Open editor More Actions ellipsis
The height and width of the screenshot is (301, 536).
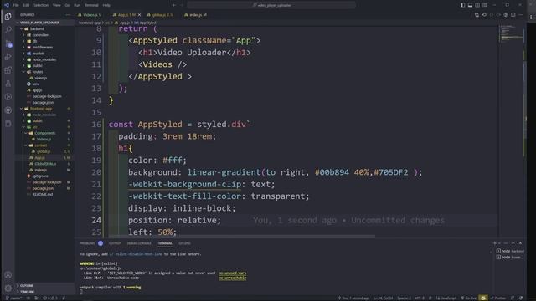521,15
